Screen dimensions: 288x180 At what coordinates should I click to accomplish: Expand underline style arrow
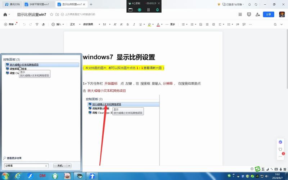click(144, 24)
